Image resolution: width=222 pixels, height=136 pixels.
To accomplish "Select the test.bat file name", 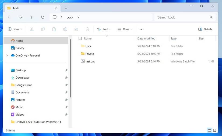I will point(90,61).
